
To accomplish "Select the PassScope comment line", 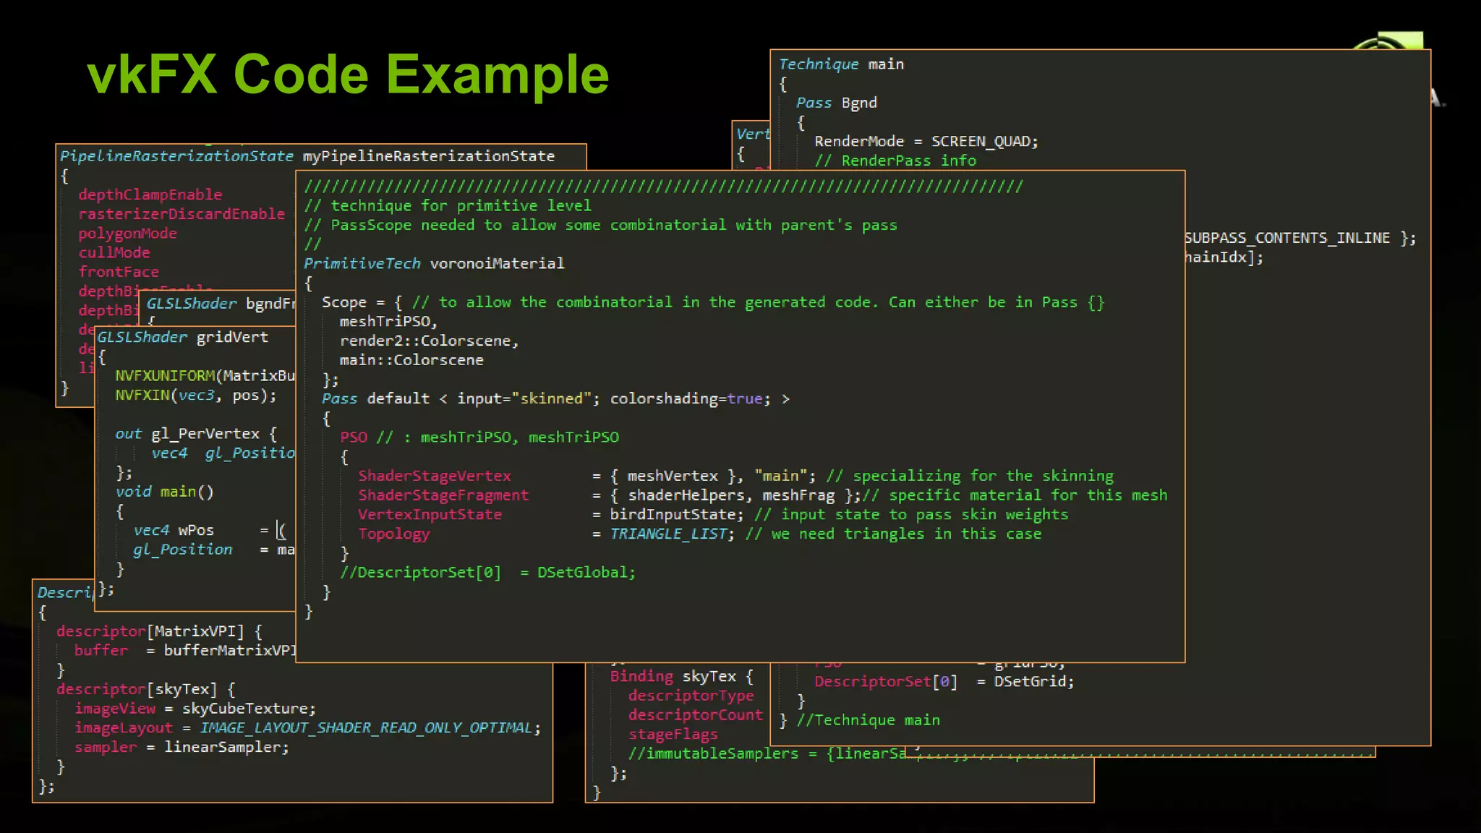I will [600, 226].
